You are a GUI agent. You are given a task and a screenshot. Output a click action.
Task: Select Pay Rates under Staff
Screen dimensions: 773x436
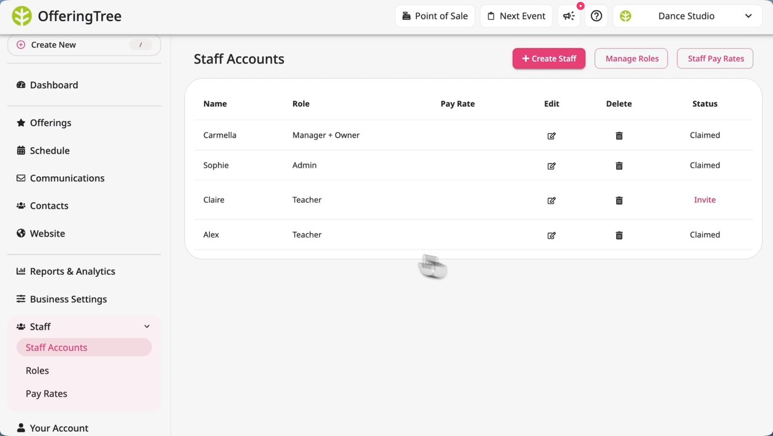tap(47, 394)
